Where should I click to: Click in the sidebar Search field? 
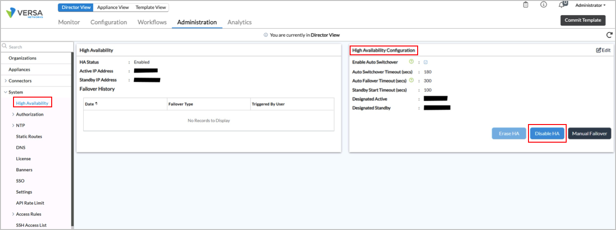coord(37,47)
